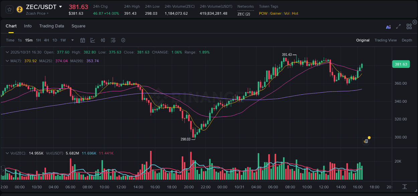418x196 pixels.
Task: Open the indicator list settings icon
Action: tap(113, 40)
